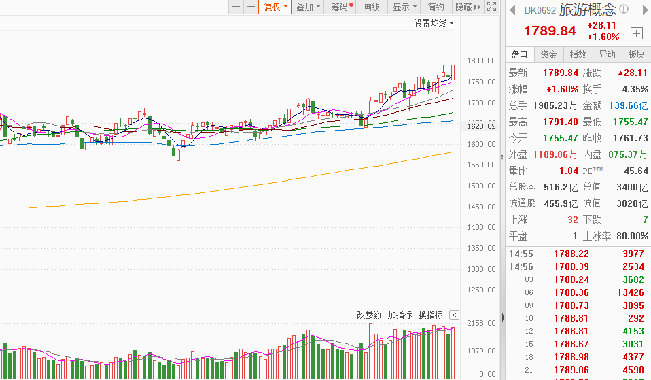Switch to the 板块 tab
This screenshot has height=380, width=651.
point(636,54)
